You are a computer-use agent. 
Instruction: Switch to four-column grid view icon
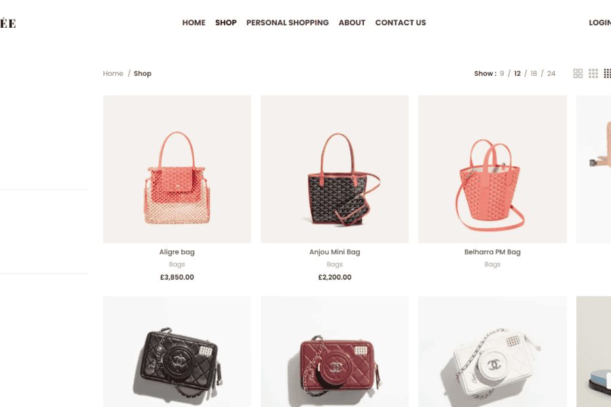click(x=608, y=73)
